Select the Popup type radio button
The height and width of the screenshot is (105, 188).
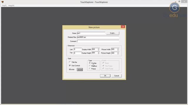coord(90,69)
